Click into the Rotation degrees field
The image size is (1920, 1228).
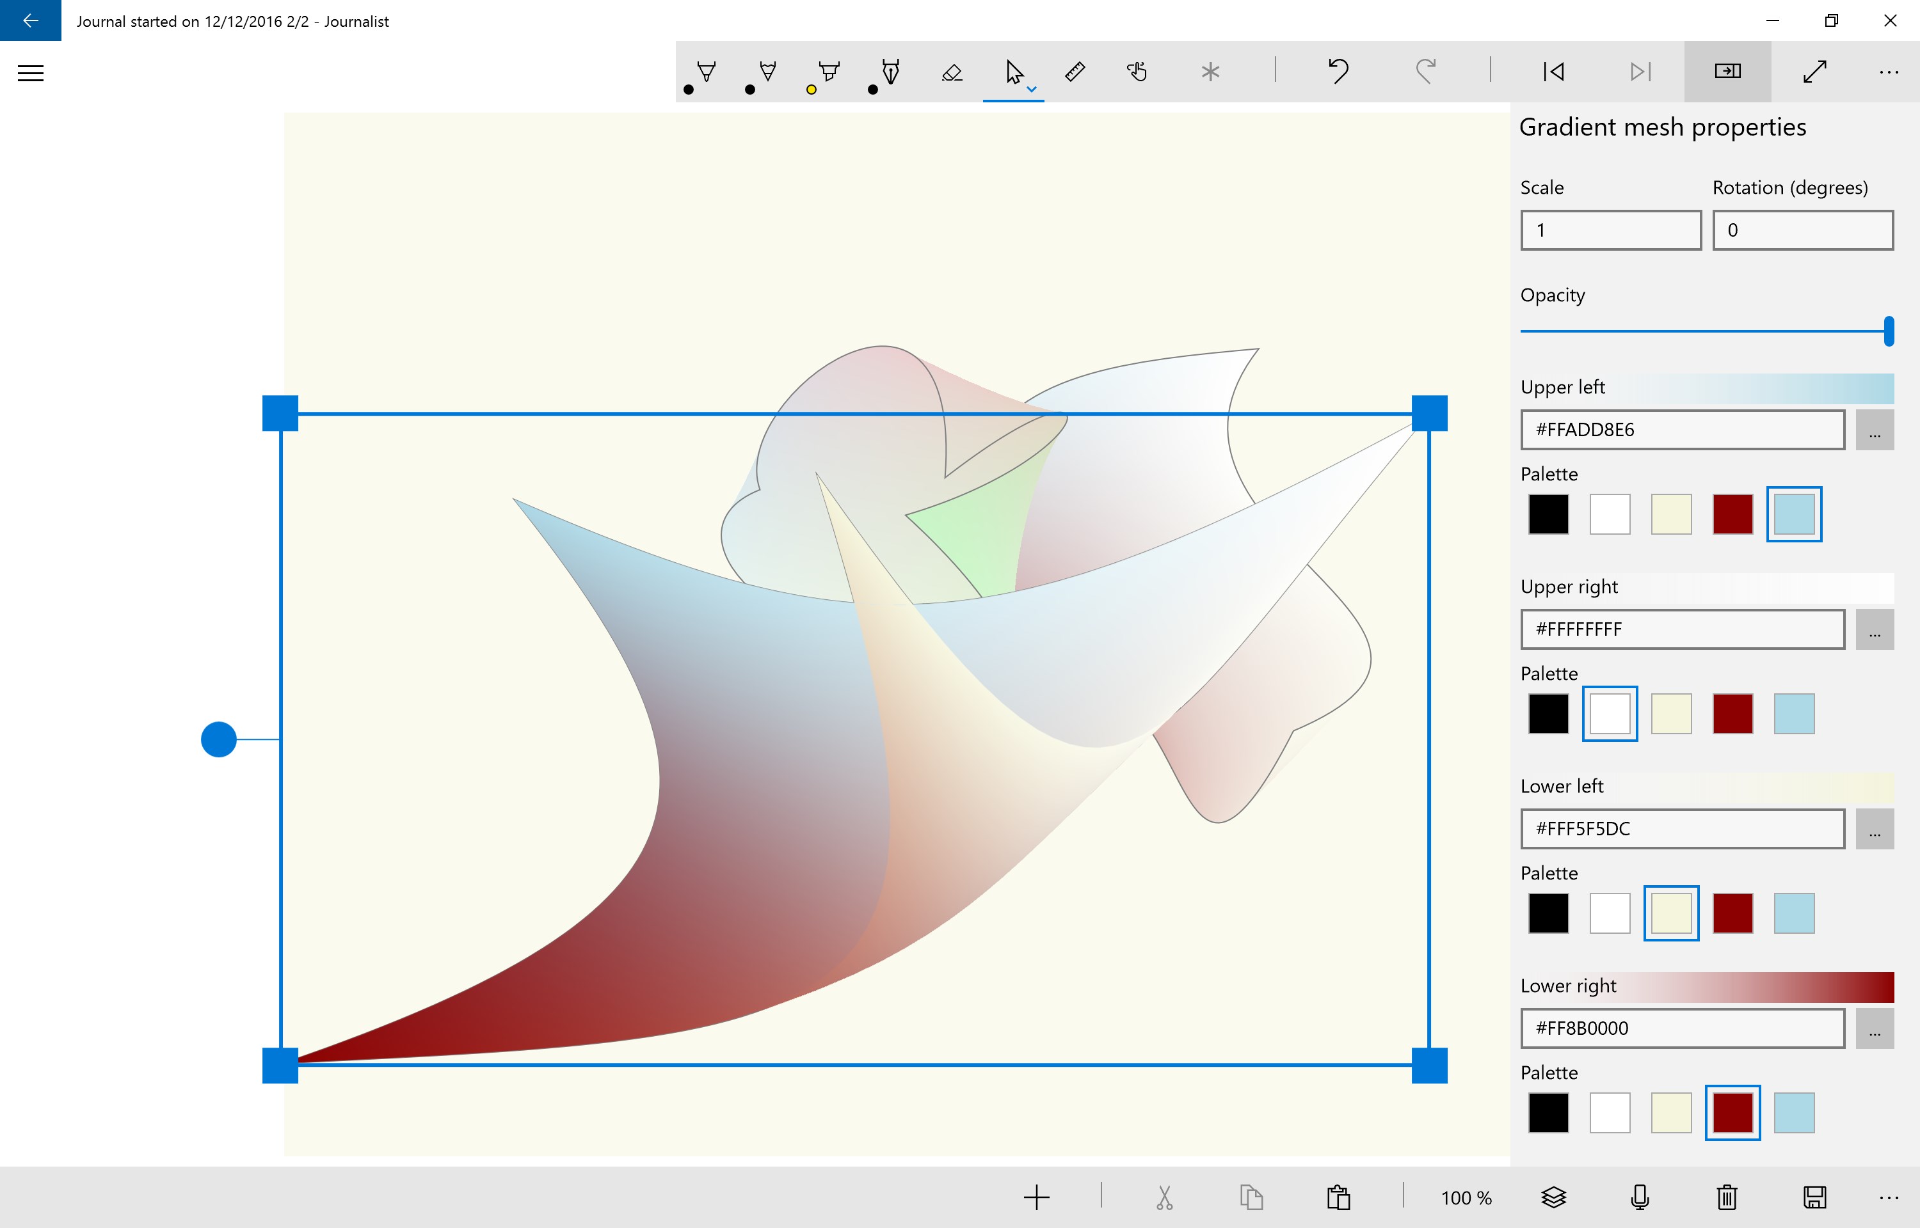point(1802,230)
